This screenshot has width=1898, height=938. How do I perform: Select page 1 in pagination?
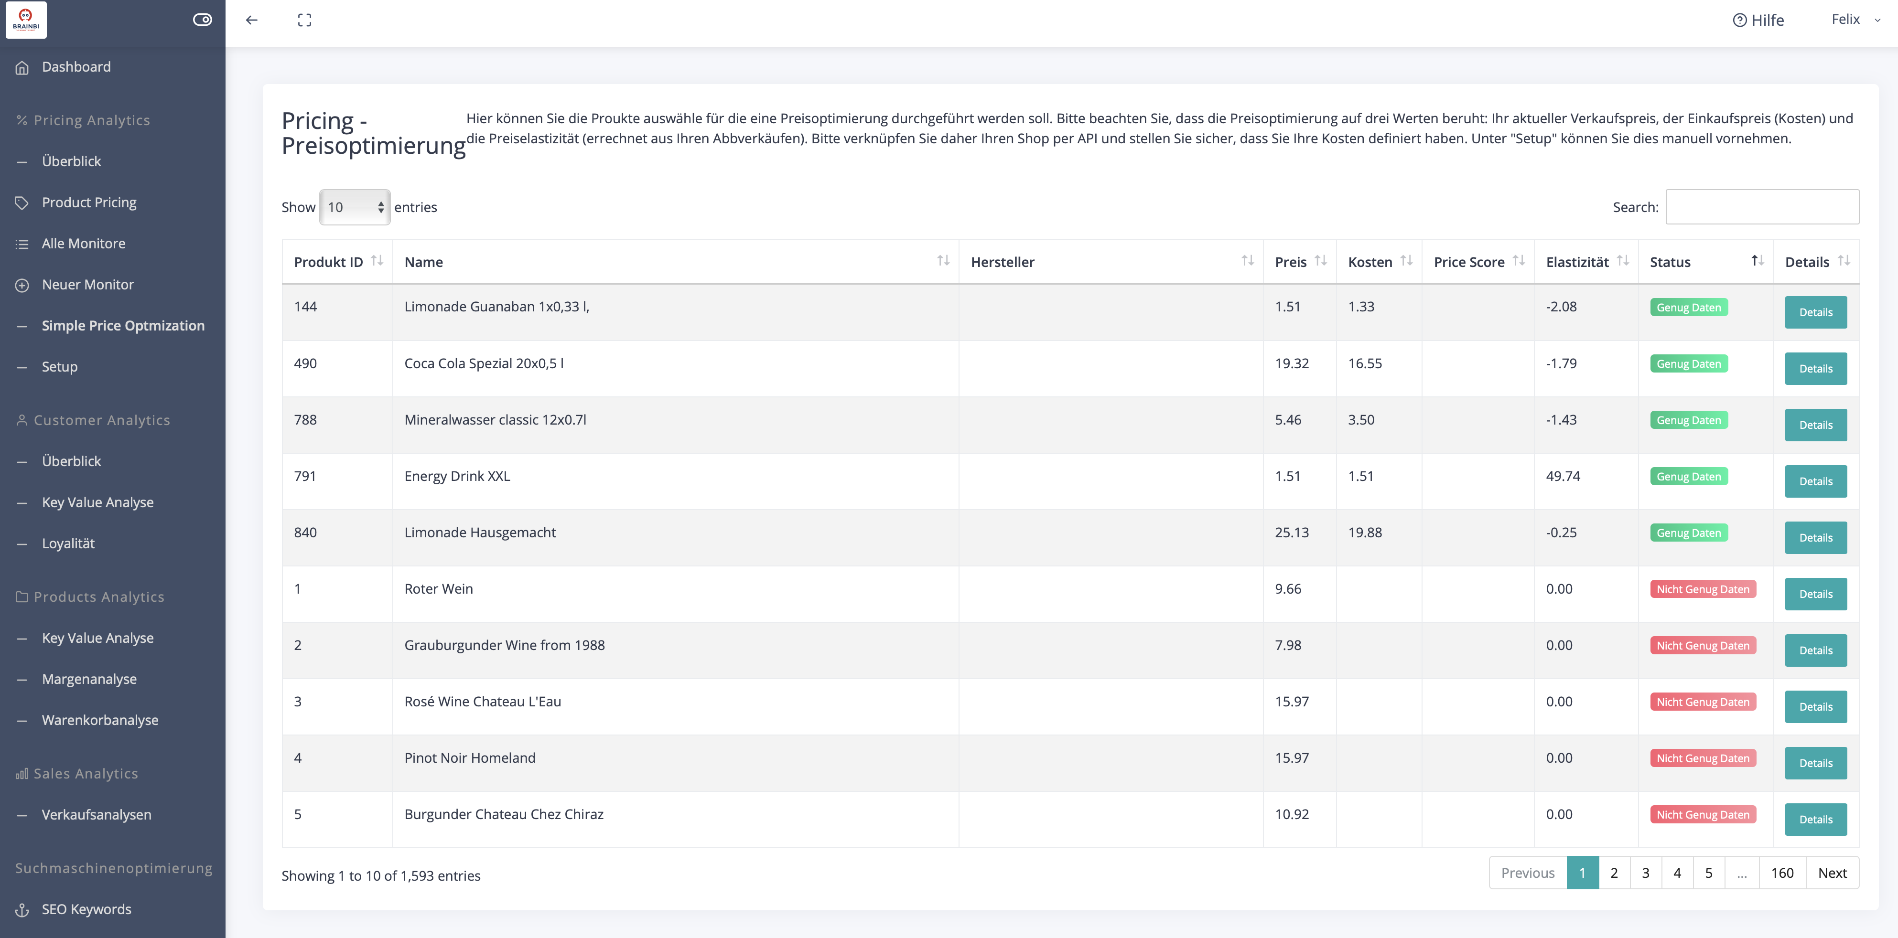tap(1582, 873)
